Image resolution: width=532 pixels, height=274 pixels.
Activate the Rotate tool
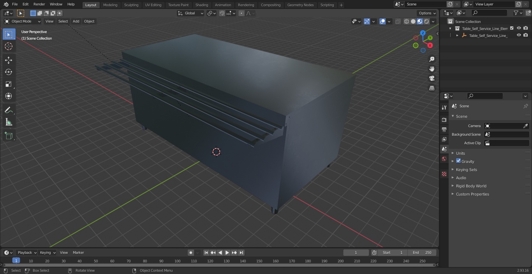click(x=9, y=72)
